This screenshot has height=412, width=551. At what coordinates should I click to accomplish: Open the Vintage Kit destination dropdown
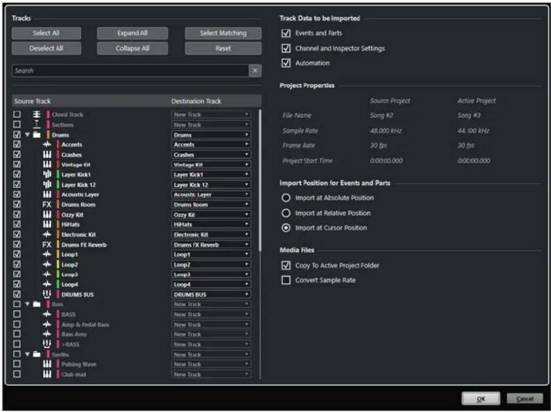(x=211, y=164)
